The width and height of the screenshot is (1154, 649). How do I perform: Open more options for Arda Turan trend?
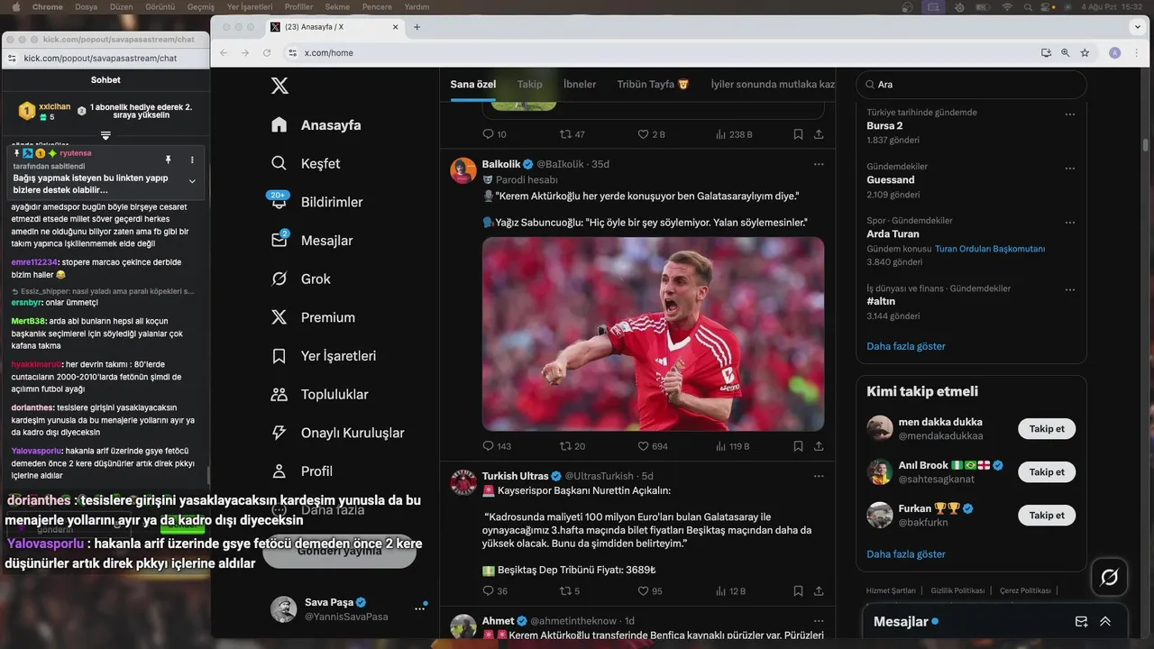(x=1070, y=223)
